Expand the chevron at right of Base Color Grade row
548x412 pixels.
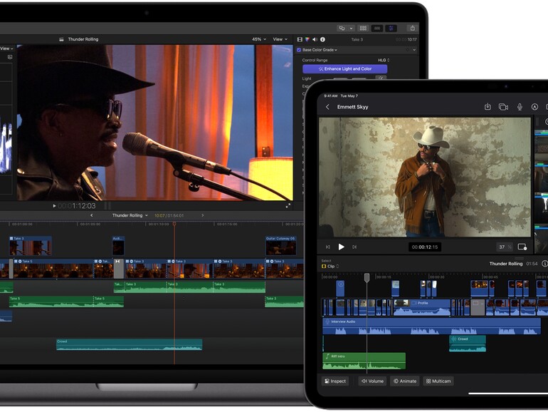tap(414, 50)
